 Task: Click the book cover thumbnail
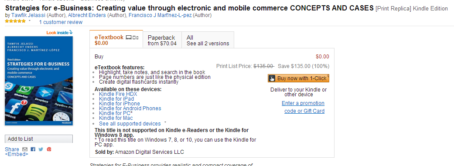[x=39, y=81]
